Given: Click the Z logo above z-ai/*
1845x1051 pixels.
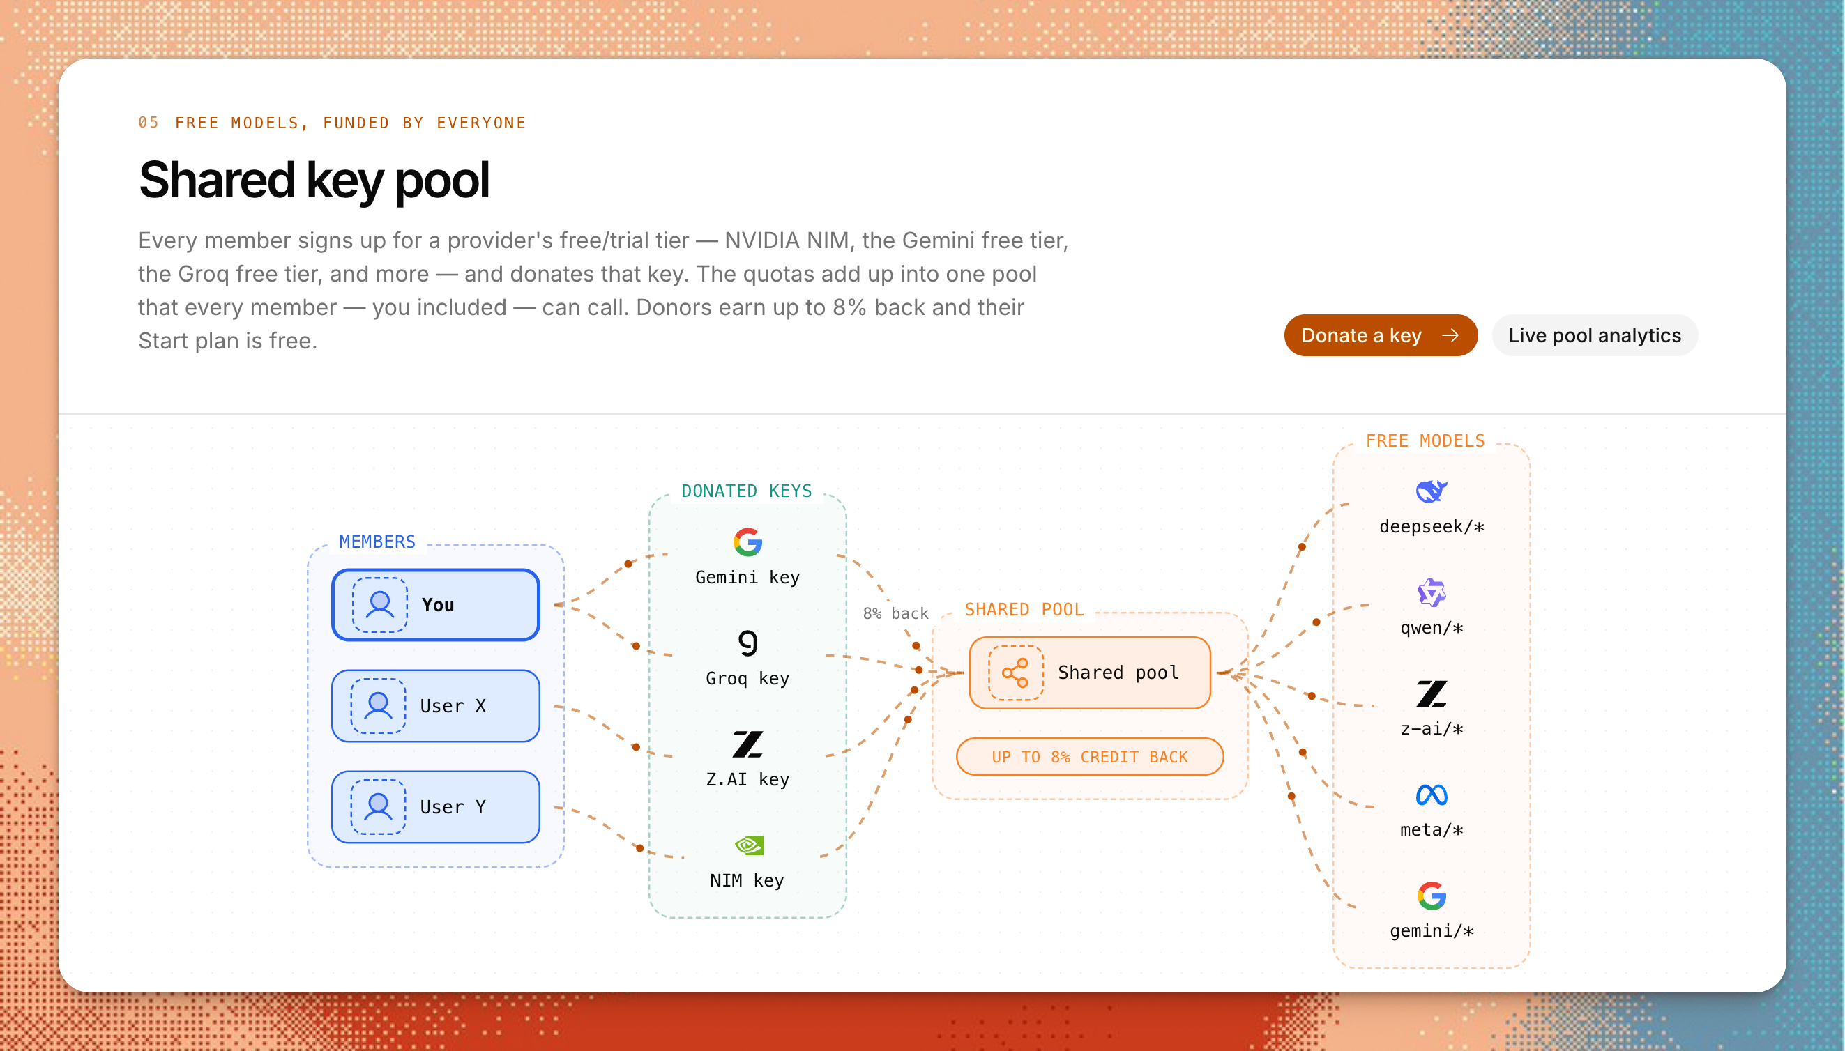Looking at the screenshot, I should [1432, 693].
